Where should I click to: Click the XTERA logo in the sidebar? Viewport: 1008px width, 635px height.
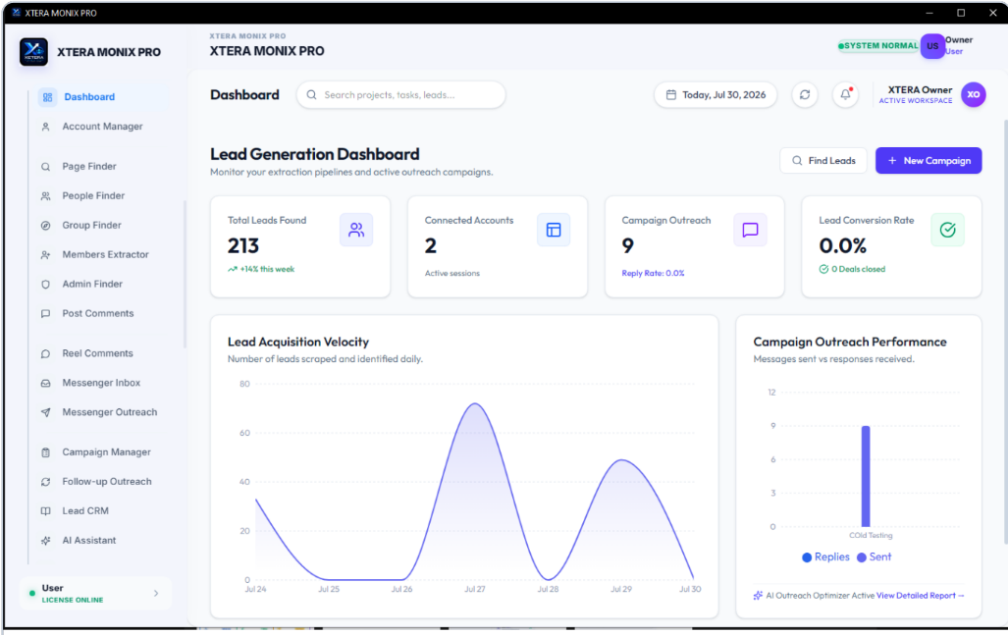33,52
